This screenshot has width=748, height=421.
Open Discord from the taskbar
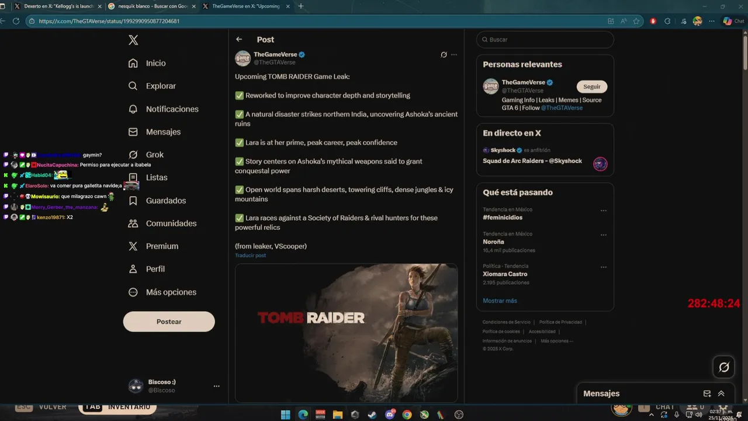click(390, 415)
